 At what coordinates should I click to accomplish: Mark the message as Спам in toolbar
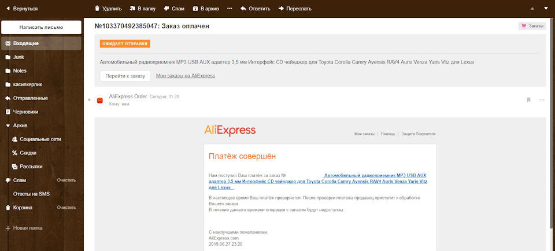point(174,9)
